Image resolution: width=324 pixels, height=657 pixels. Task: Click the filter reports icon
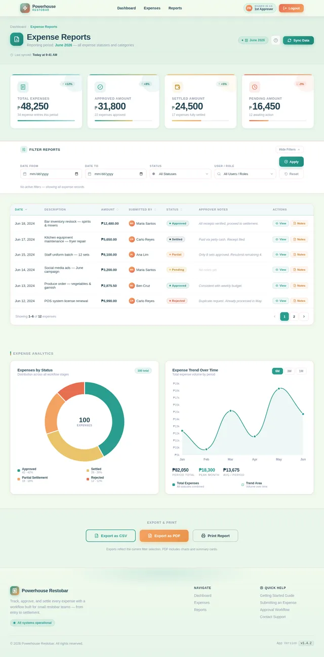24,149
